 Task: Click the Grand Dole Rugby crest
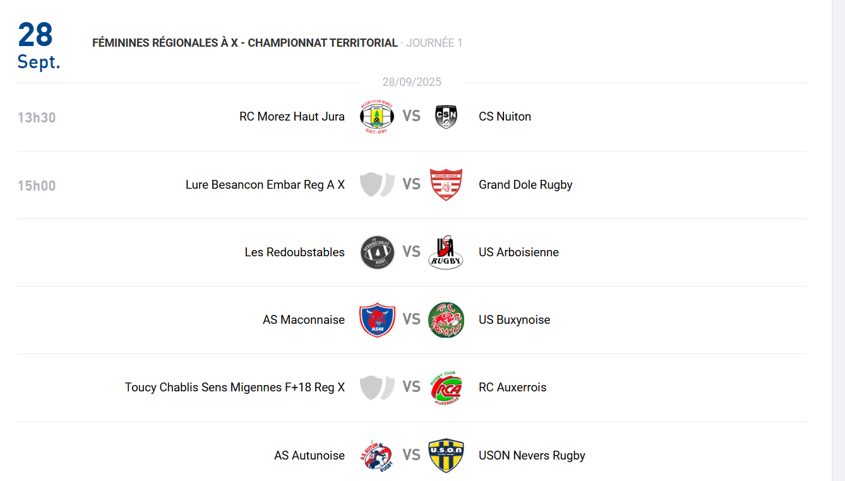click(446, 185)
